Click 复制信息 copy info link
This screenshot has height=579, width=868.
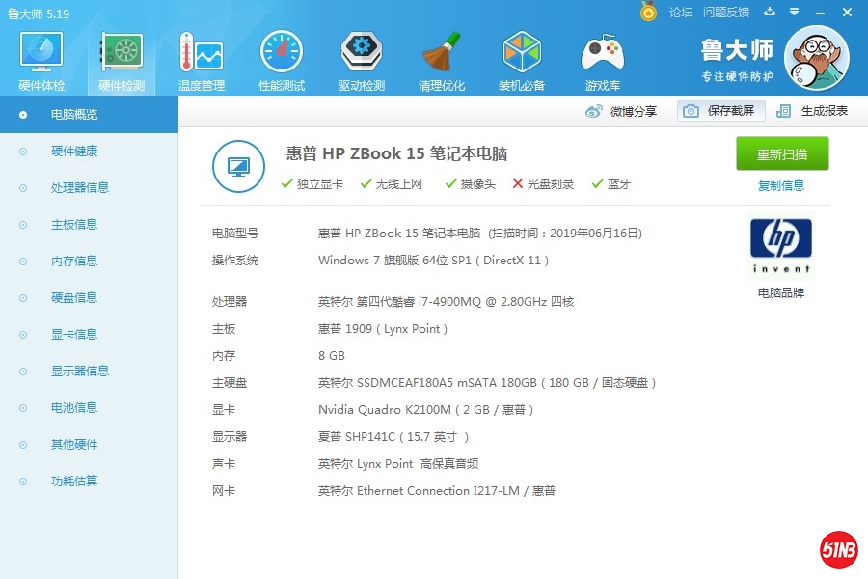(781, 185)
